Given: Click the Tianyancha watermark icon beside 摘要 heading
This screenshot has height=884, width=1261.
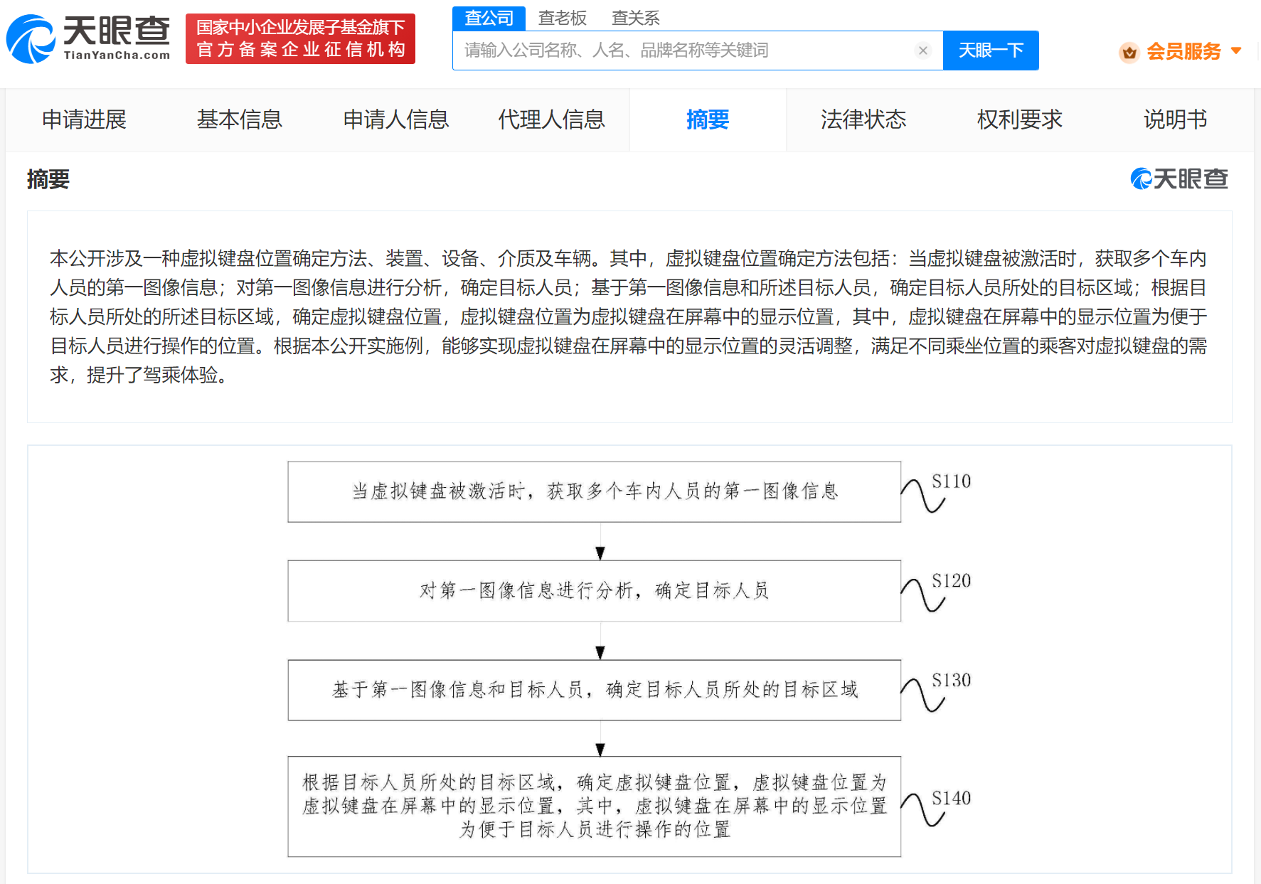Looking at the screenshot, I should tap(1141, 179).
